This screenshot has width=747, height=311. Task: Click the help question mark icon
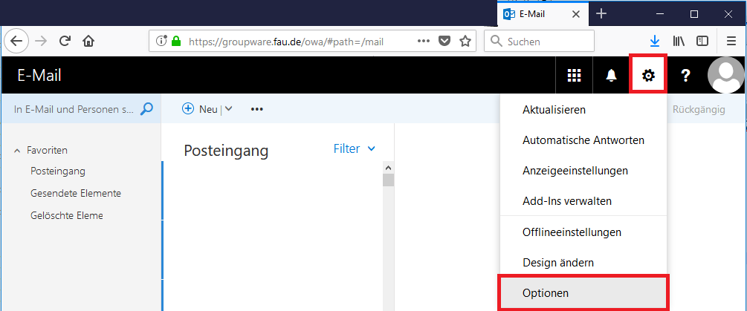pyautogui.click(x=686, y=75)
